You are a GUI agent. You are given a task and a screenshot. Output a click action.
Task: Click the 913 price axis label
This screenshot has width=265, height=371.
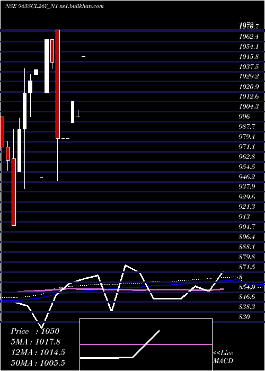244,217
